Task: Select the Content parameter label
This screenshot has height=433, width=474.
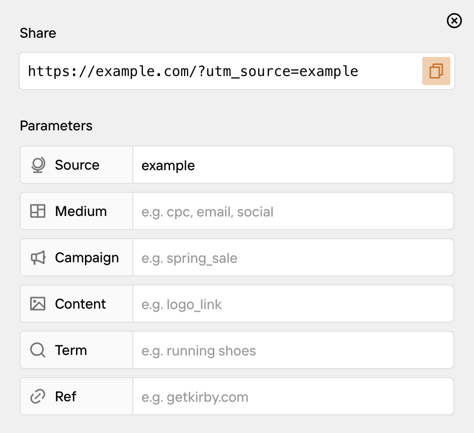Action: click(x=80, y=304)
